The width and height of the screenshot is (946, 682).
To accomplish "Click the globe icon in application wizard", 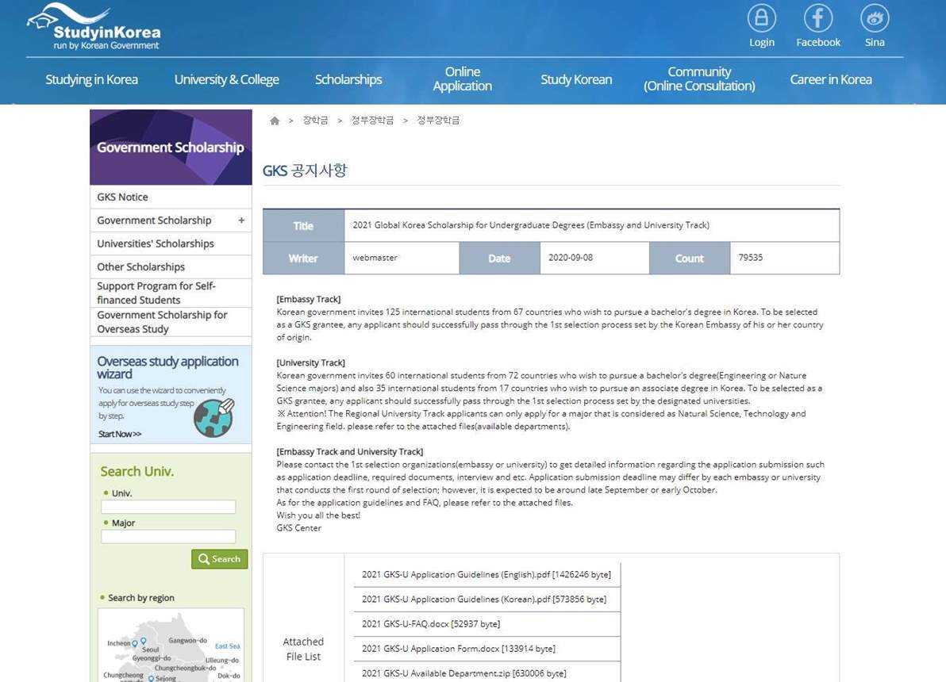I will coord(213,418).
